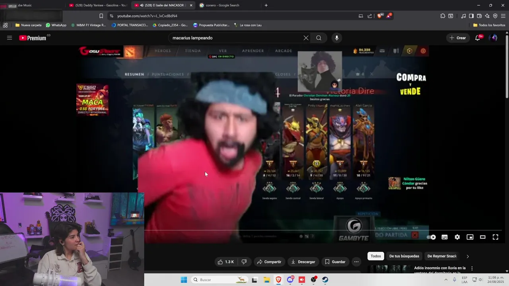Open a new browser tab
Screen dimensions: 509x286
(266, 5)
